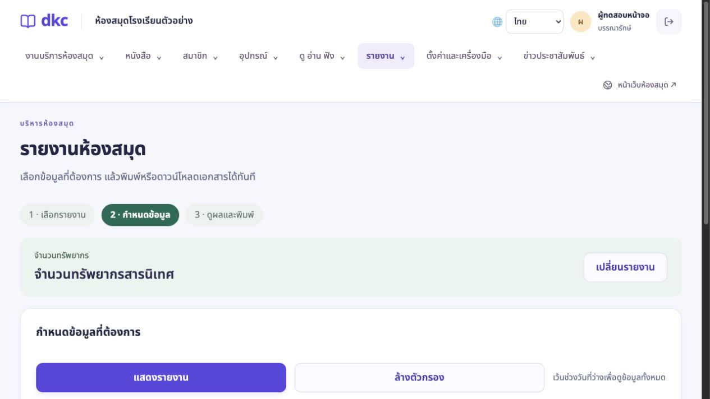This screenshot has width=710, height=399.
Task: Click the library website globe icon
Action: 608,85
